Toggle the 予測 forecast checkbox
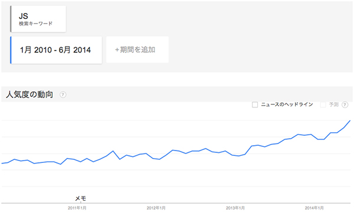The image size is (354, 216). (323, 105)
